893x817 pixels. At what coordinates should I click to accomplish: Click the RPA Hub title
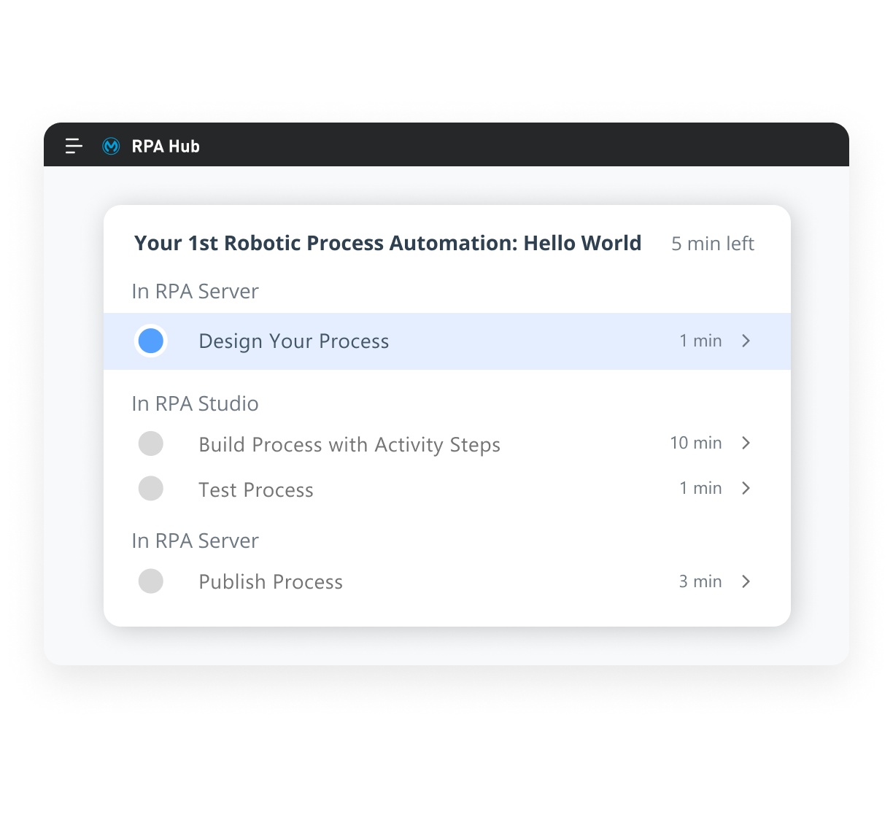point(166,146)
